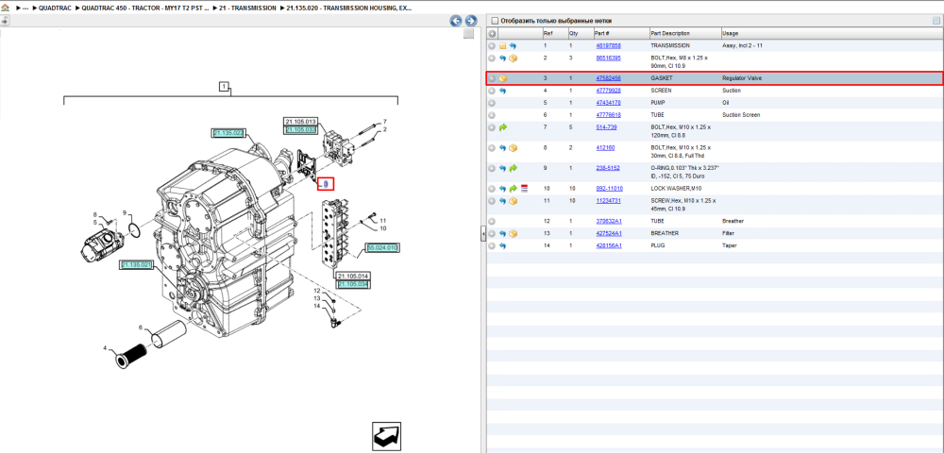Select callout 4 near the suction screen
The height and width of the screenshot is (453, 944).
point(105,347)
